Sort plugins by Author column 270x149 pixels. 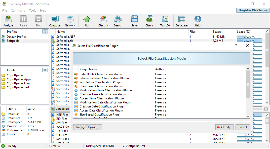click(x=200, y=69)
